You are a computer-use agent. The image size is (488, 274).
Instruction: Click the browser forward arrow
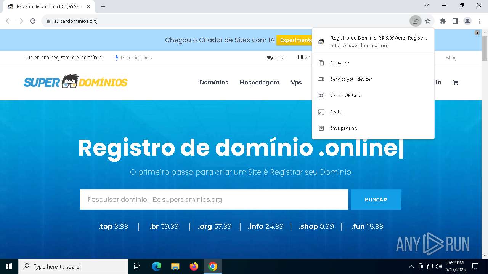(x=21, y=21)
